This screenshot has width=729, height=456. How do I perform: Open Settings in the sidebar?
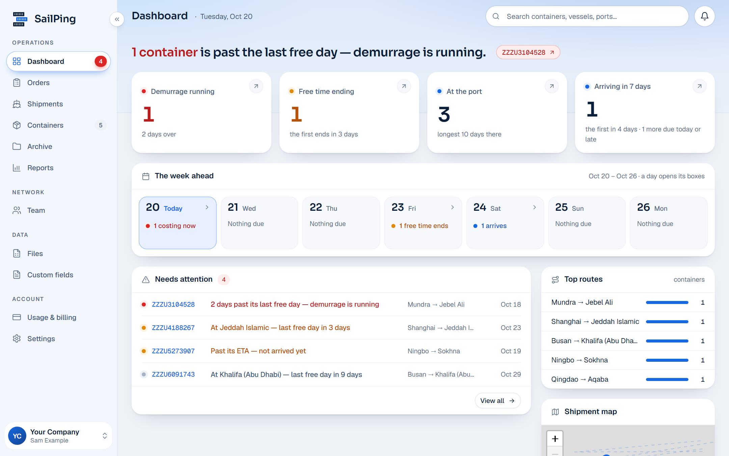point(58,339)
